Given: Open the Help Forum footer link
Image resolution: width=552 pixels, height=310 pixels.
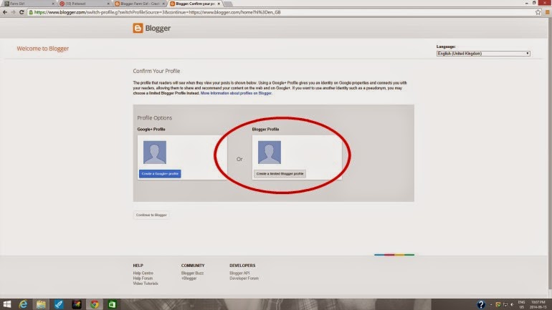Looking at the screenshot, I should pyautogui.click(x=143, y=278).
